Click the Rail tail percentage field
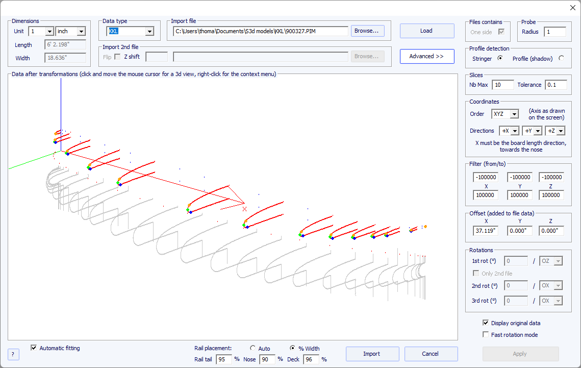 pyautogui.click(x=223, y=360)
